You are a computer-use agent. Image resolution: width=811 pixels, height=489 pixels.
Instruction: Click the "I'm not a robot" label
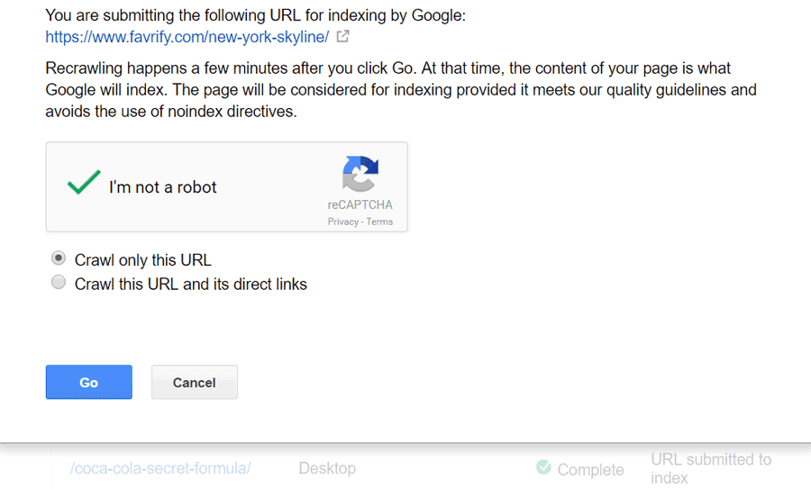coord(163,187)
